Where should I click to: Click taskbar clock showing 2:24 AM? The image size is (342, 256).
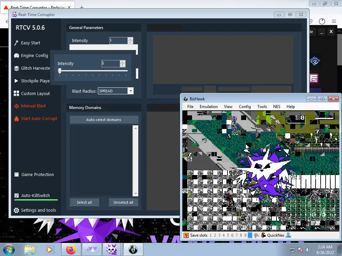325,250
